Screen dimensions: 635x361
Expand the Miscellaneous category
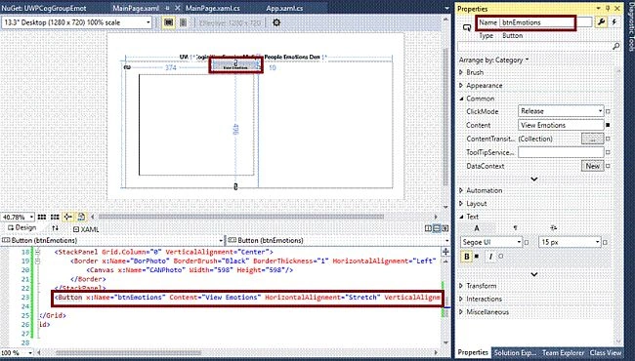[461, 312]
